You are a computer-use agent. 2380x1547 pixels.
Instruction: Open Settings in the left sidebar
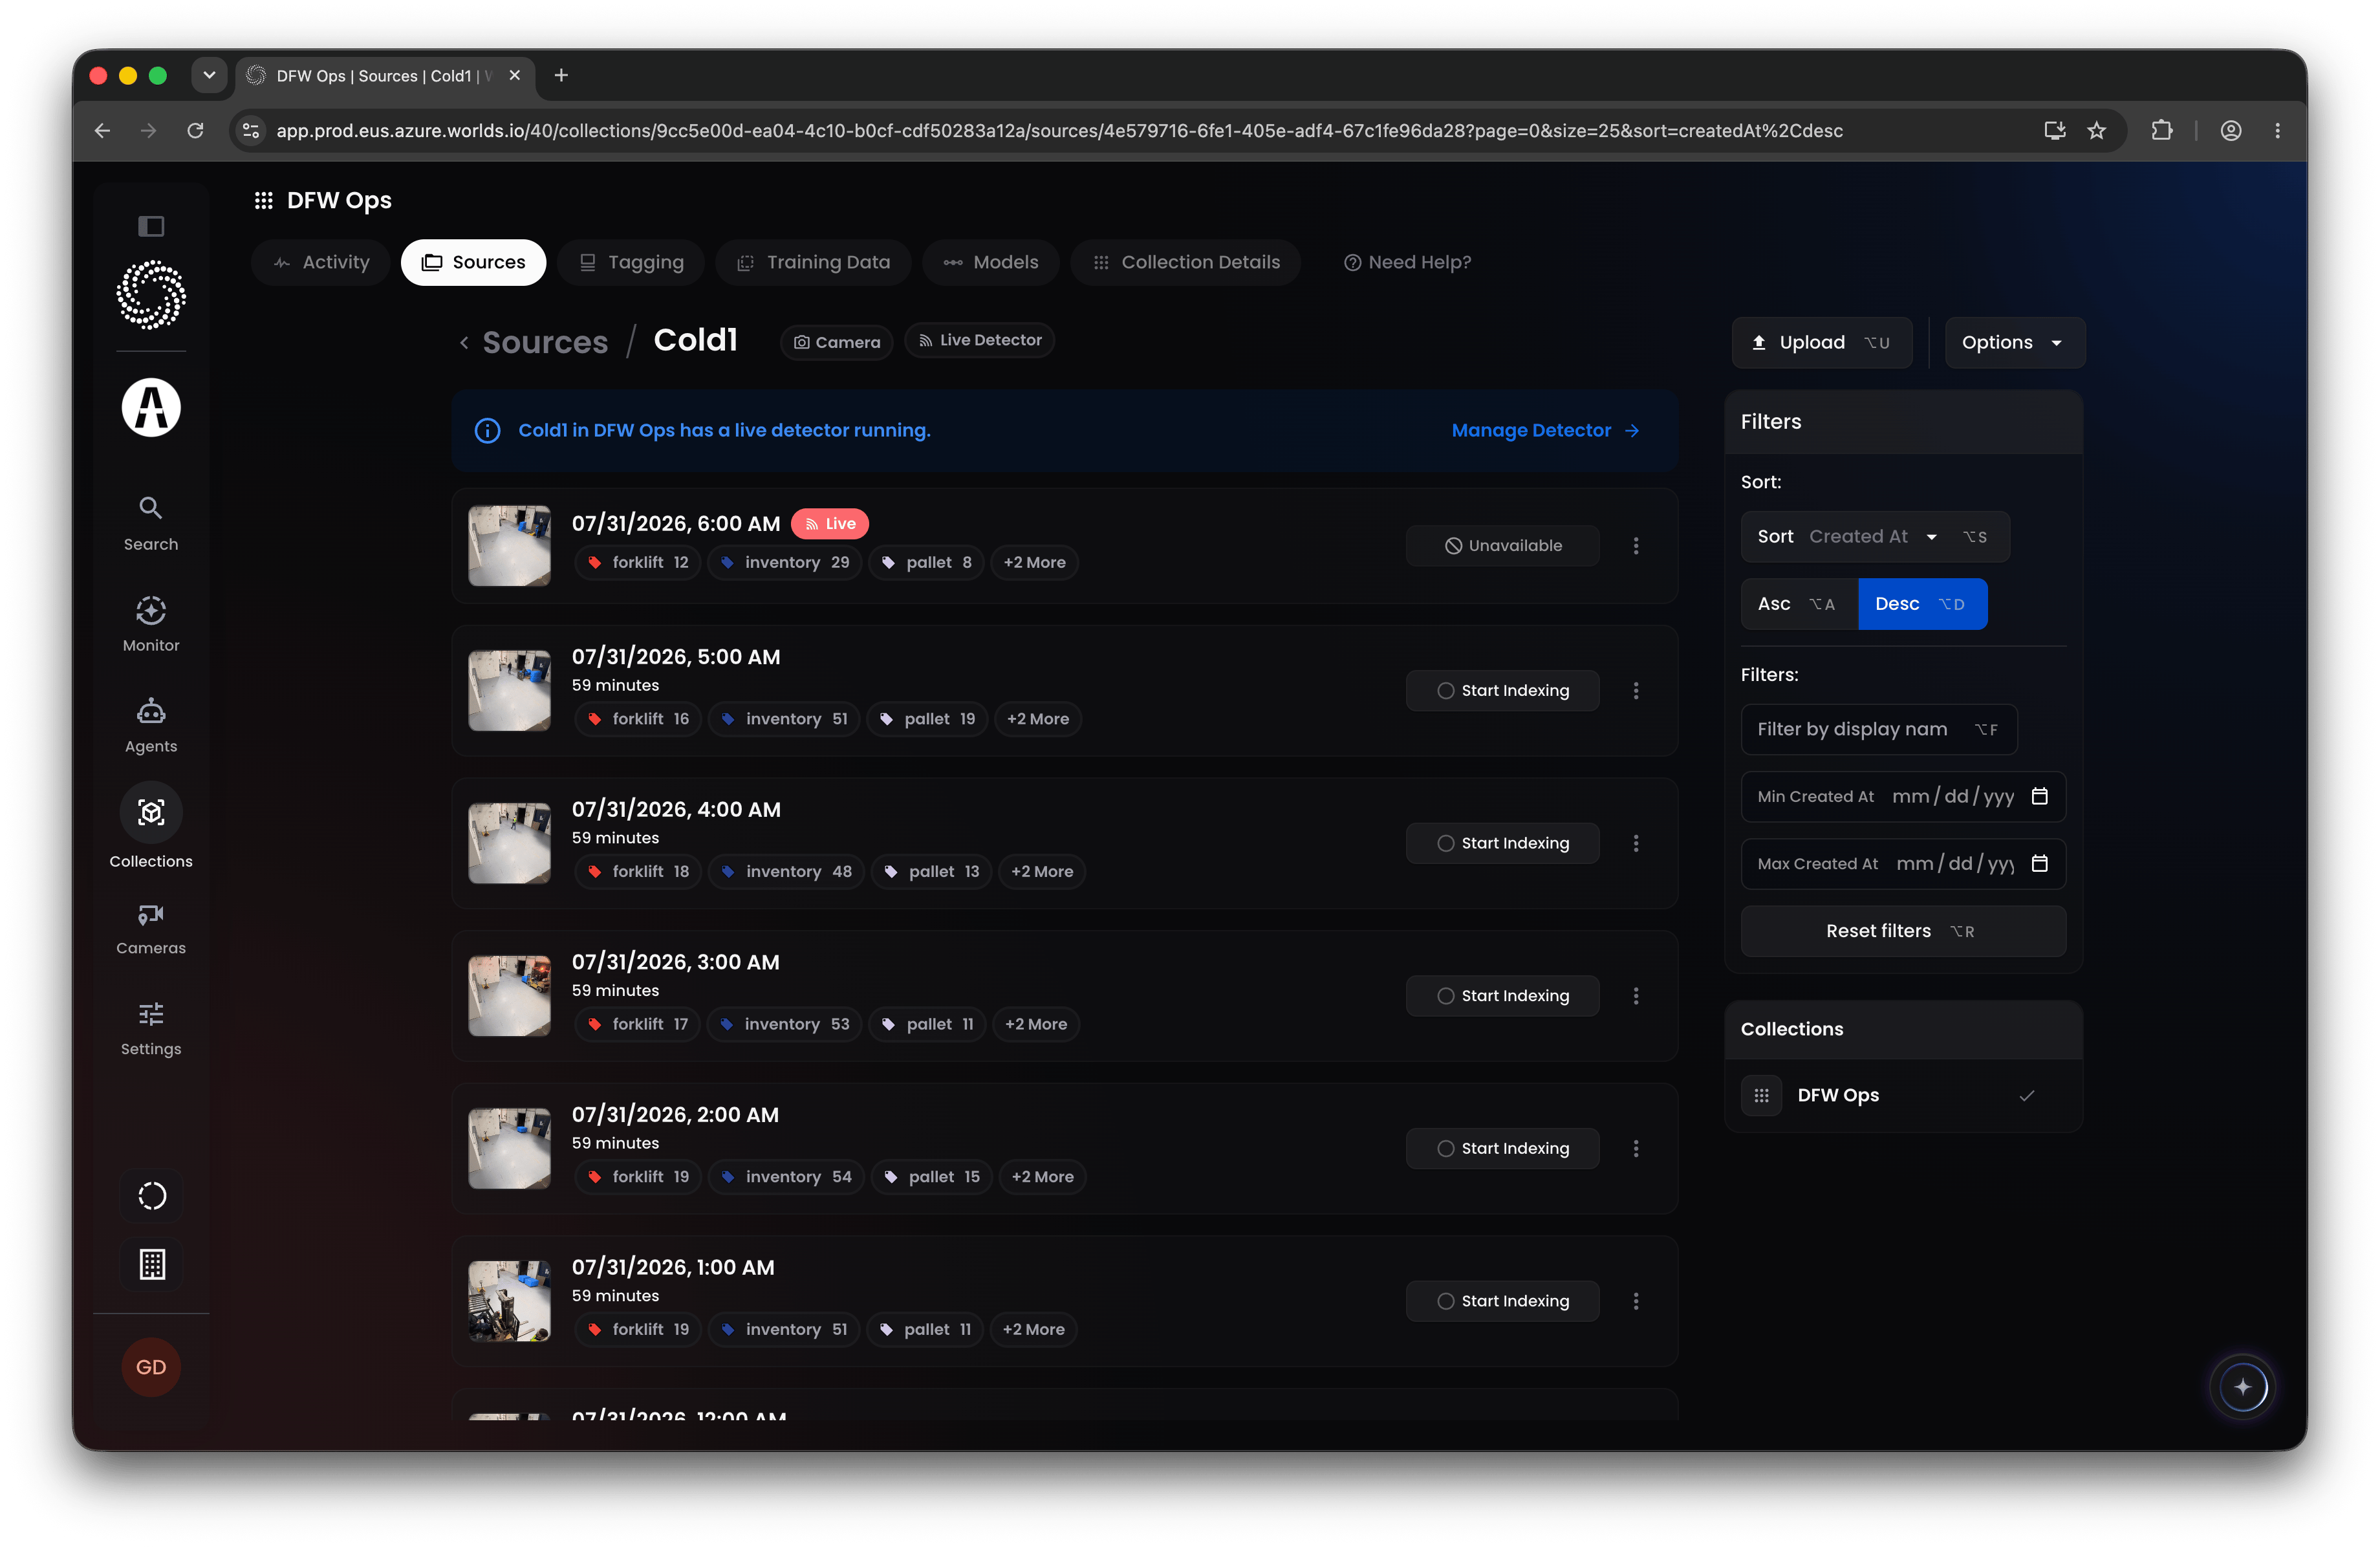(x=151, y=1028)
